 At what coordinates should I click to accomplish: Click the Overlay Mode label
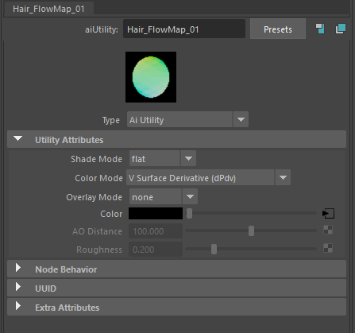(95, 197)
